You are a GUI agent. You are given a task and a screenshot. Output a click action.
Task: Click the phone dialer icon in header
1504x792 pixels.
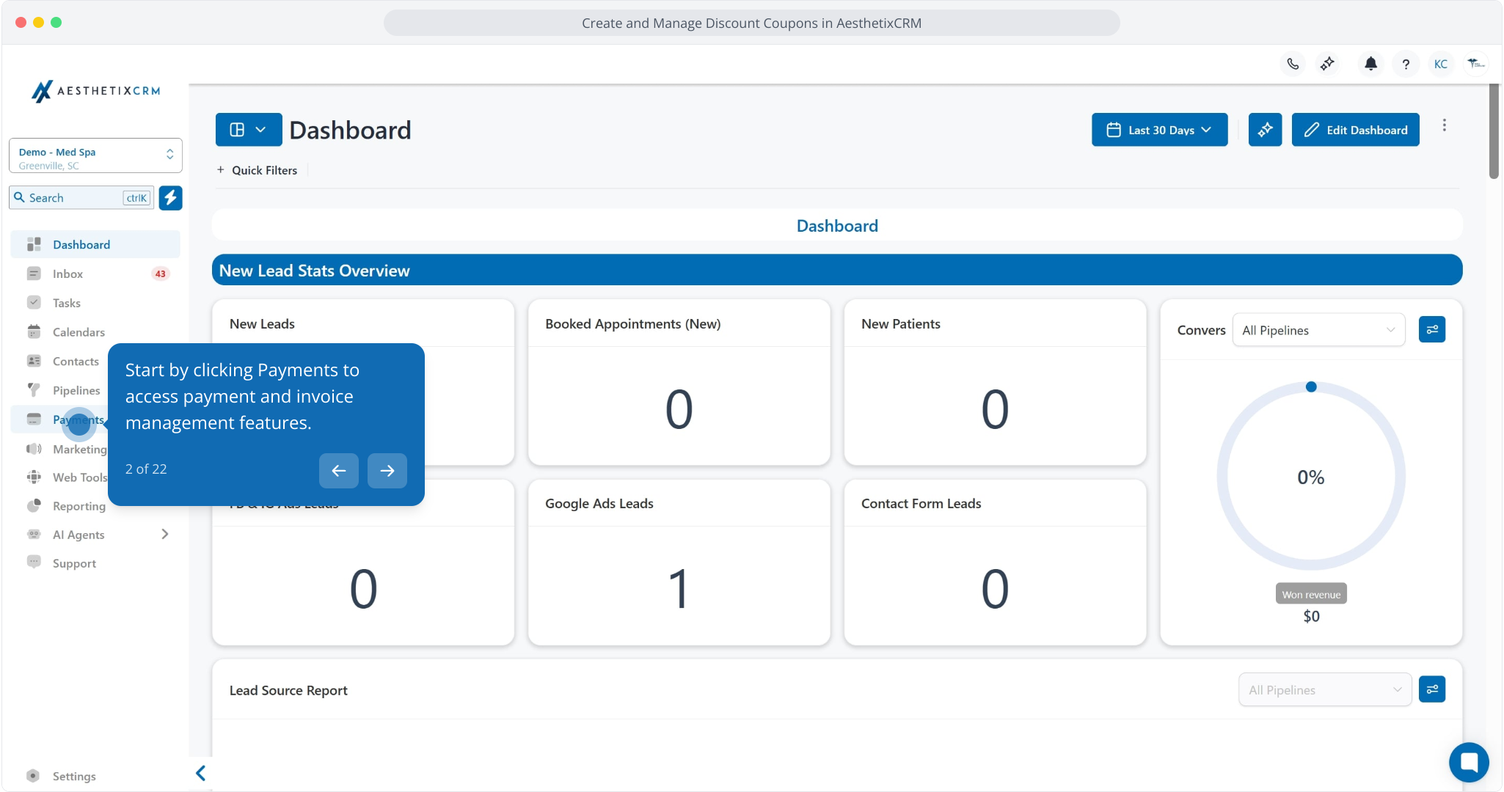(x=1293, y=65)
